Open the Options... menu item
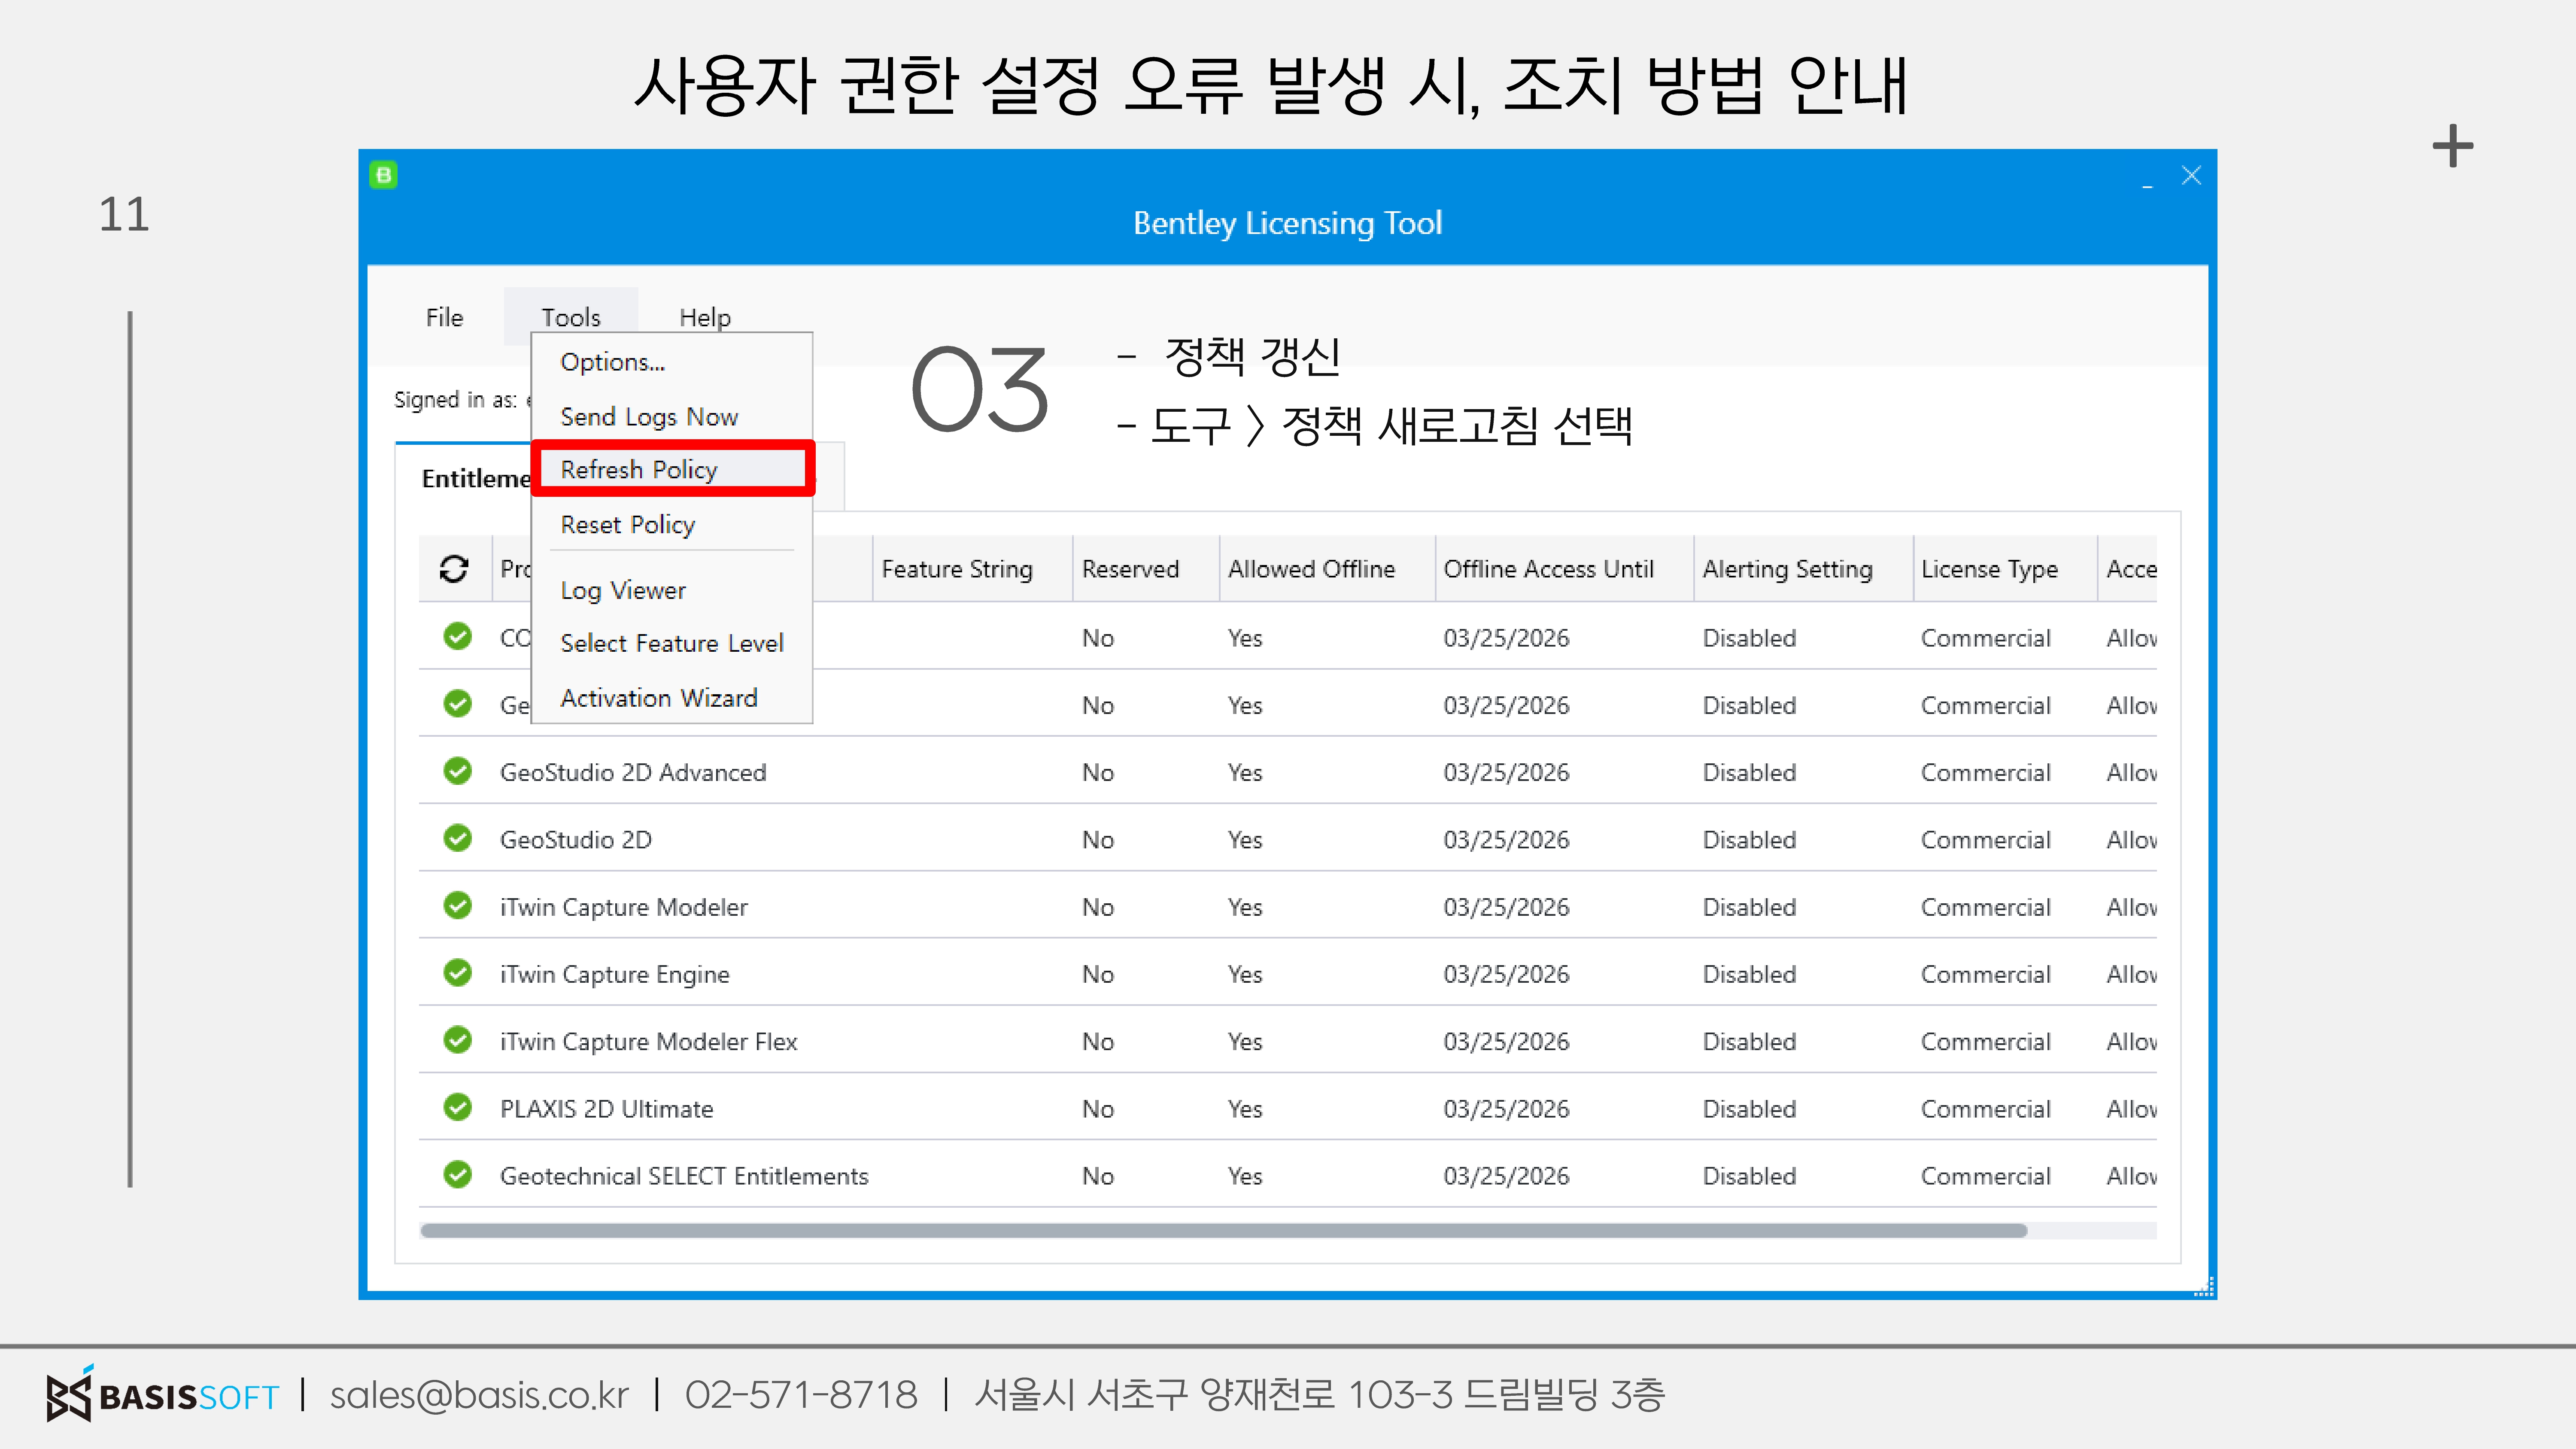 (x=612, y=362)
